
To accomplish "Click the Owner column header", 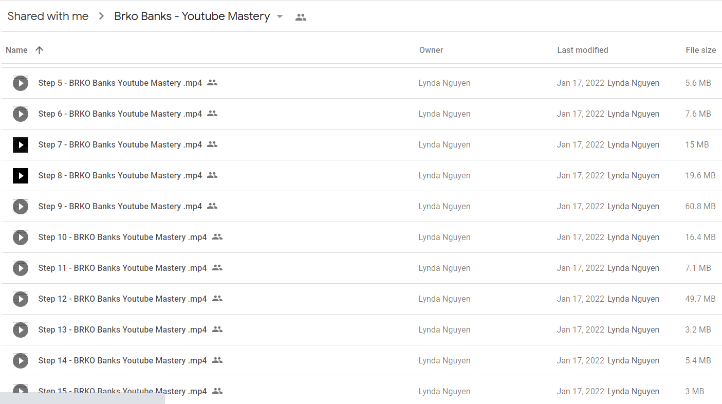I will pos(431,50).
